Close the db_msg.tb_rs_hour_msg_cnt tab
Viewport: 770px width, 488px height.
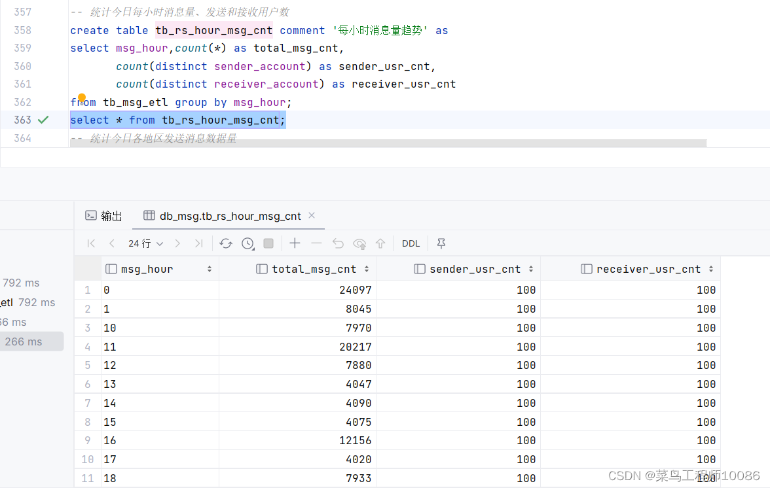pos(312,215)
